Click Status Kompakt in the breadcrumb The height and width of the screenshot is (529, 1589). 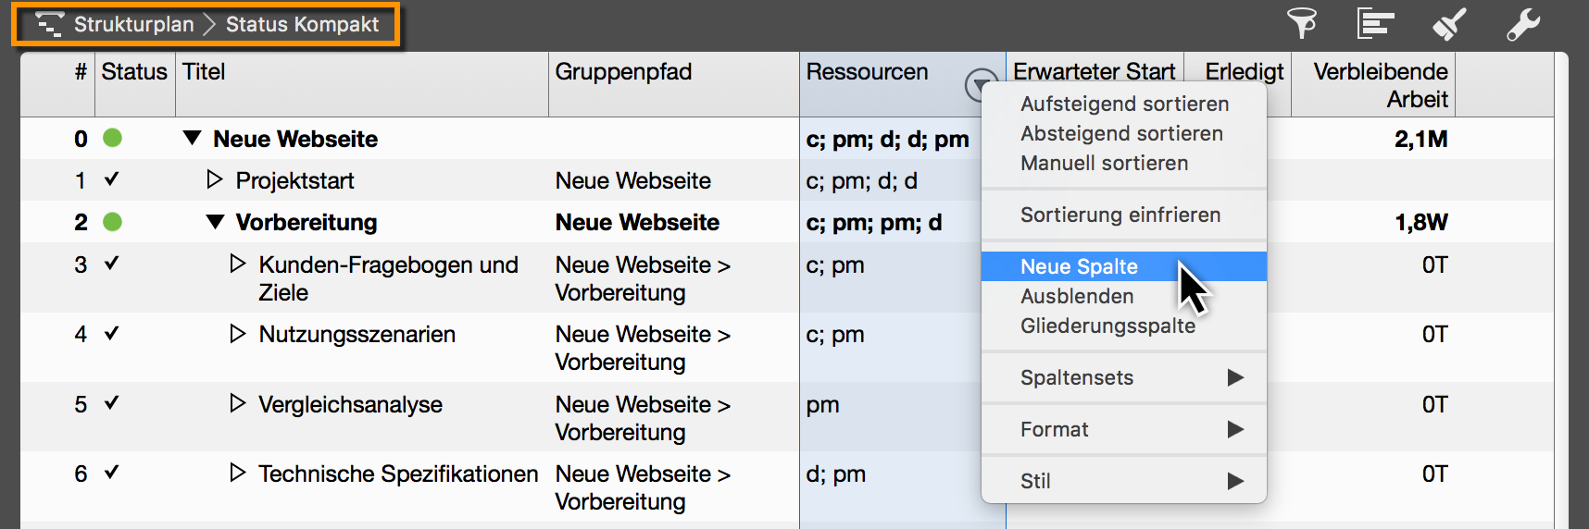click(x=302, y=24)
